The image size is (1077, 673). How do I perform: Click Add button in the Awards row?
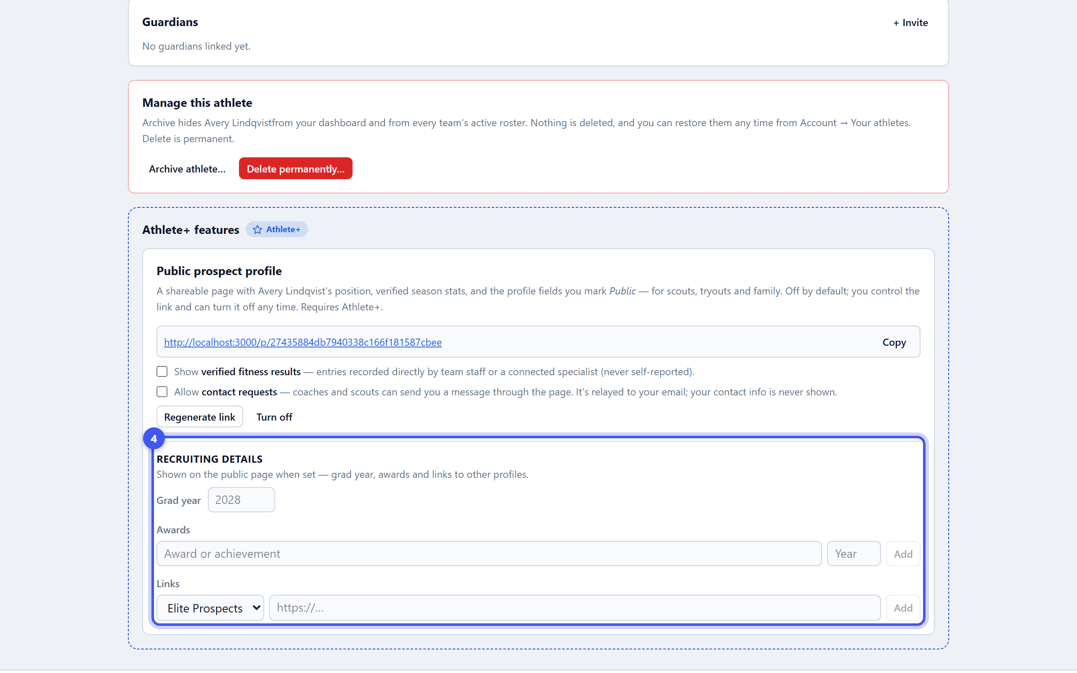point(903,554)
